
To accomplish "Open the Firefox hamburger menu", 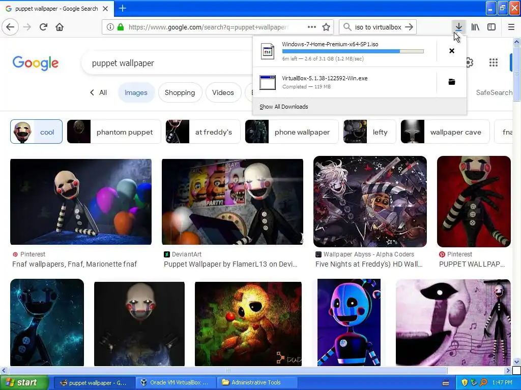I will [x=511, y=27].
